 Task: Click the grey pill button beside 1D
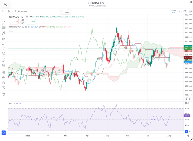click(27, 17)
